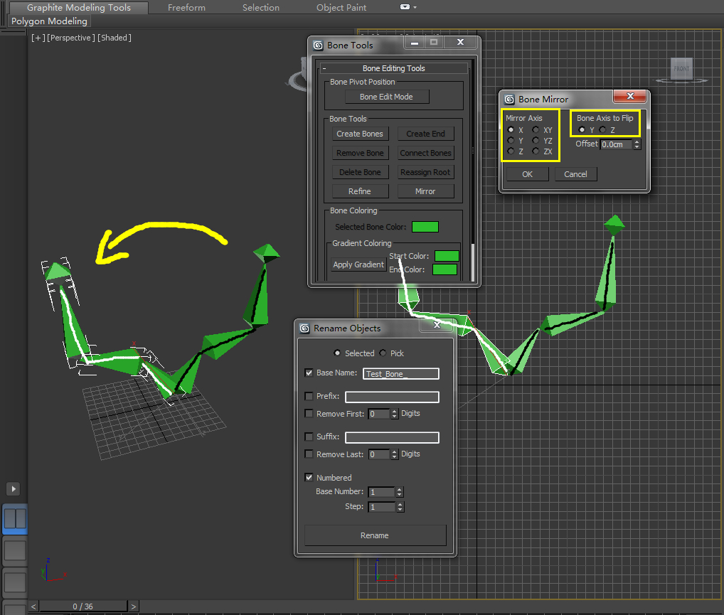Choose Z for Bone Axis to Flip
Image resolution: width=724 pixels, height=615 pixels.
tap(602, 130)
